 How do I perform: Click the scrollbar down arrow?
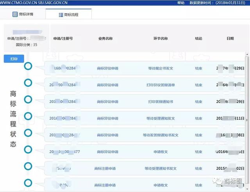pyautogui.click(x=247, y=189)
